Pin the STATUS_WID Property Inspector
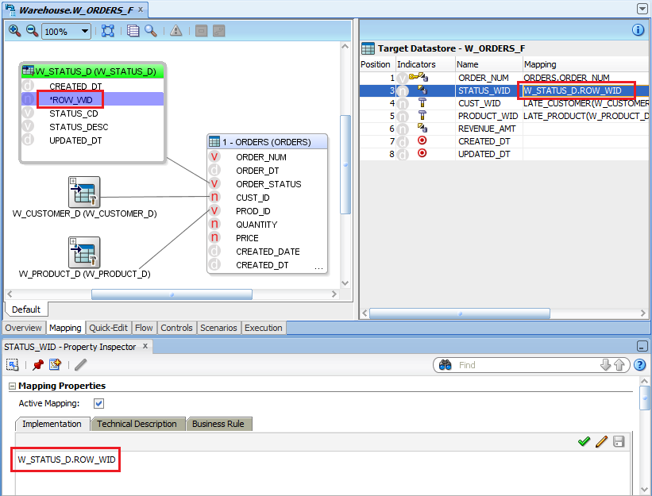The width and height of the screenshot is (652, 496). [x=37, y=365]
